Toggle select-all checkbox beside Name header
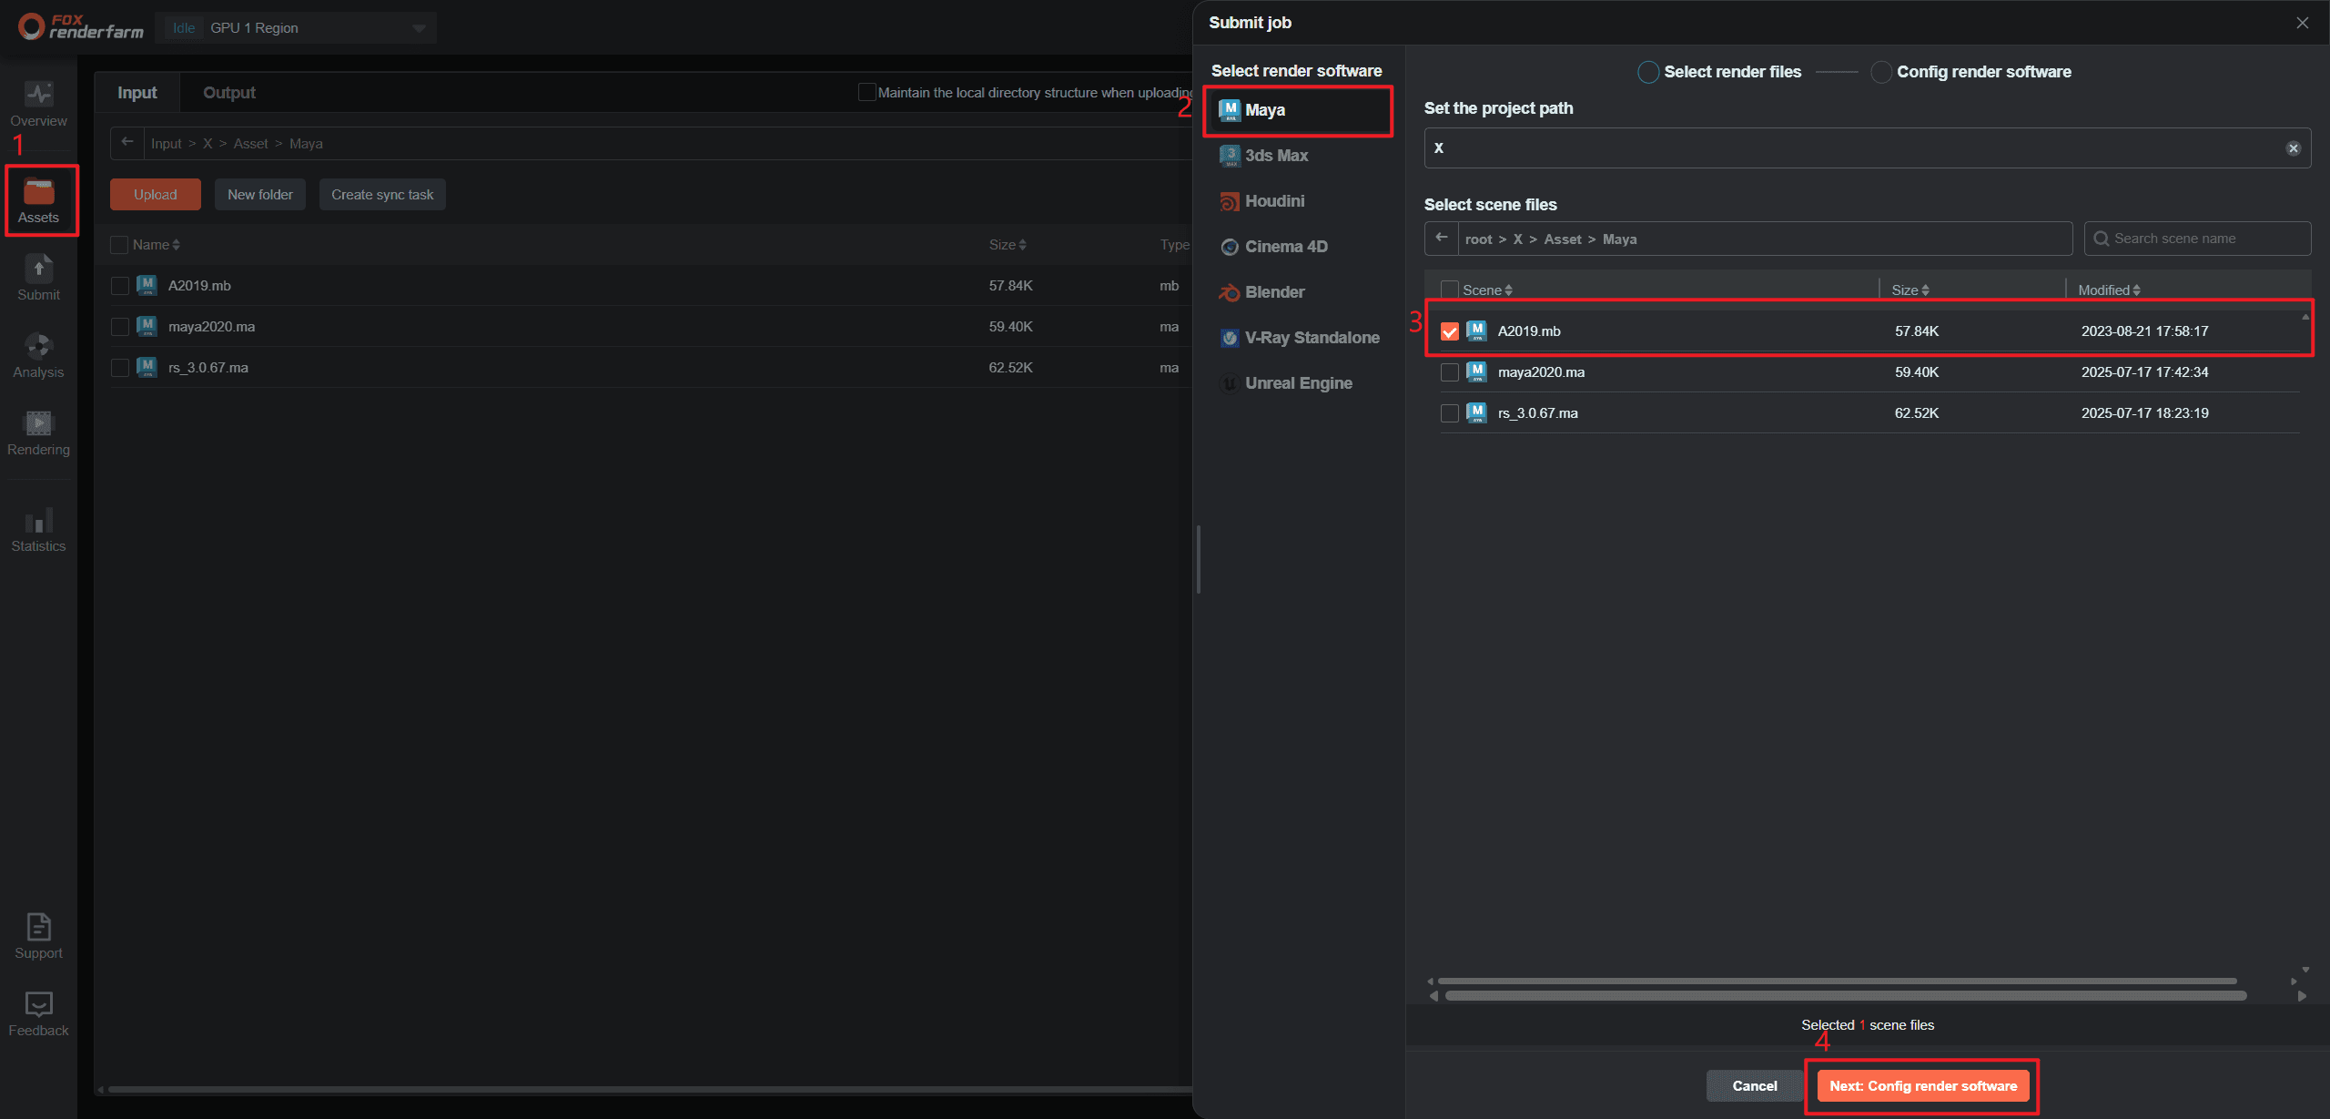The image size is (2330, 1119). pos(119,245)
